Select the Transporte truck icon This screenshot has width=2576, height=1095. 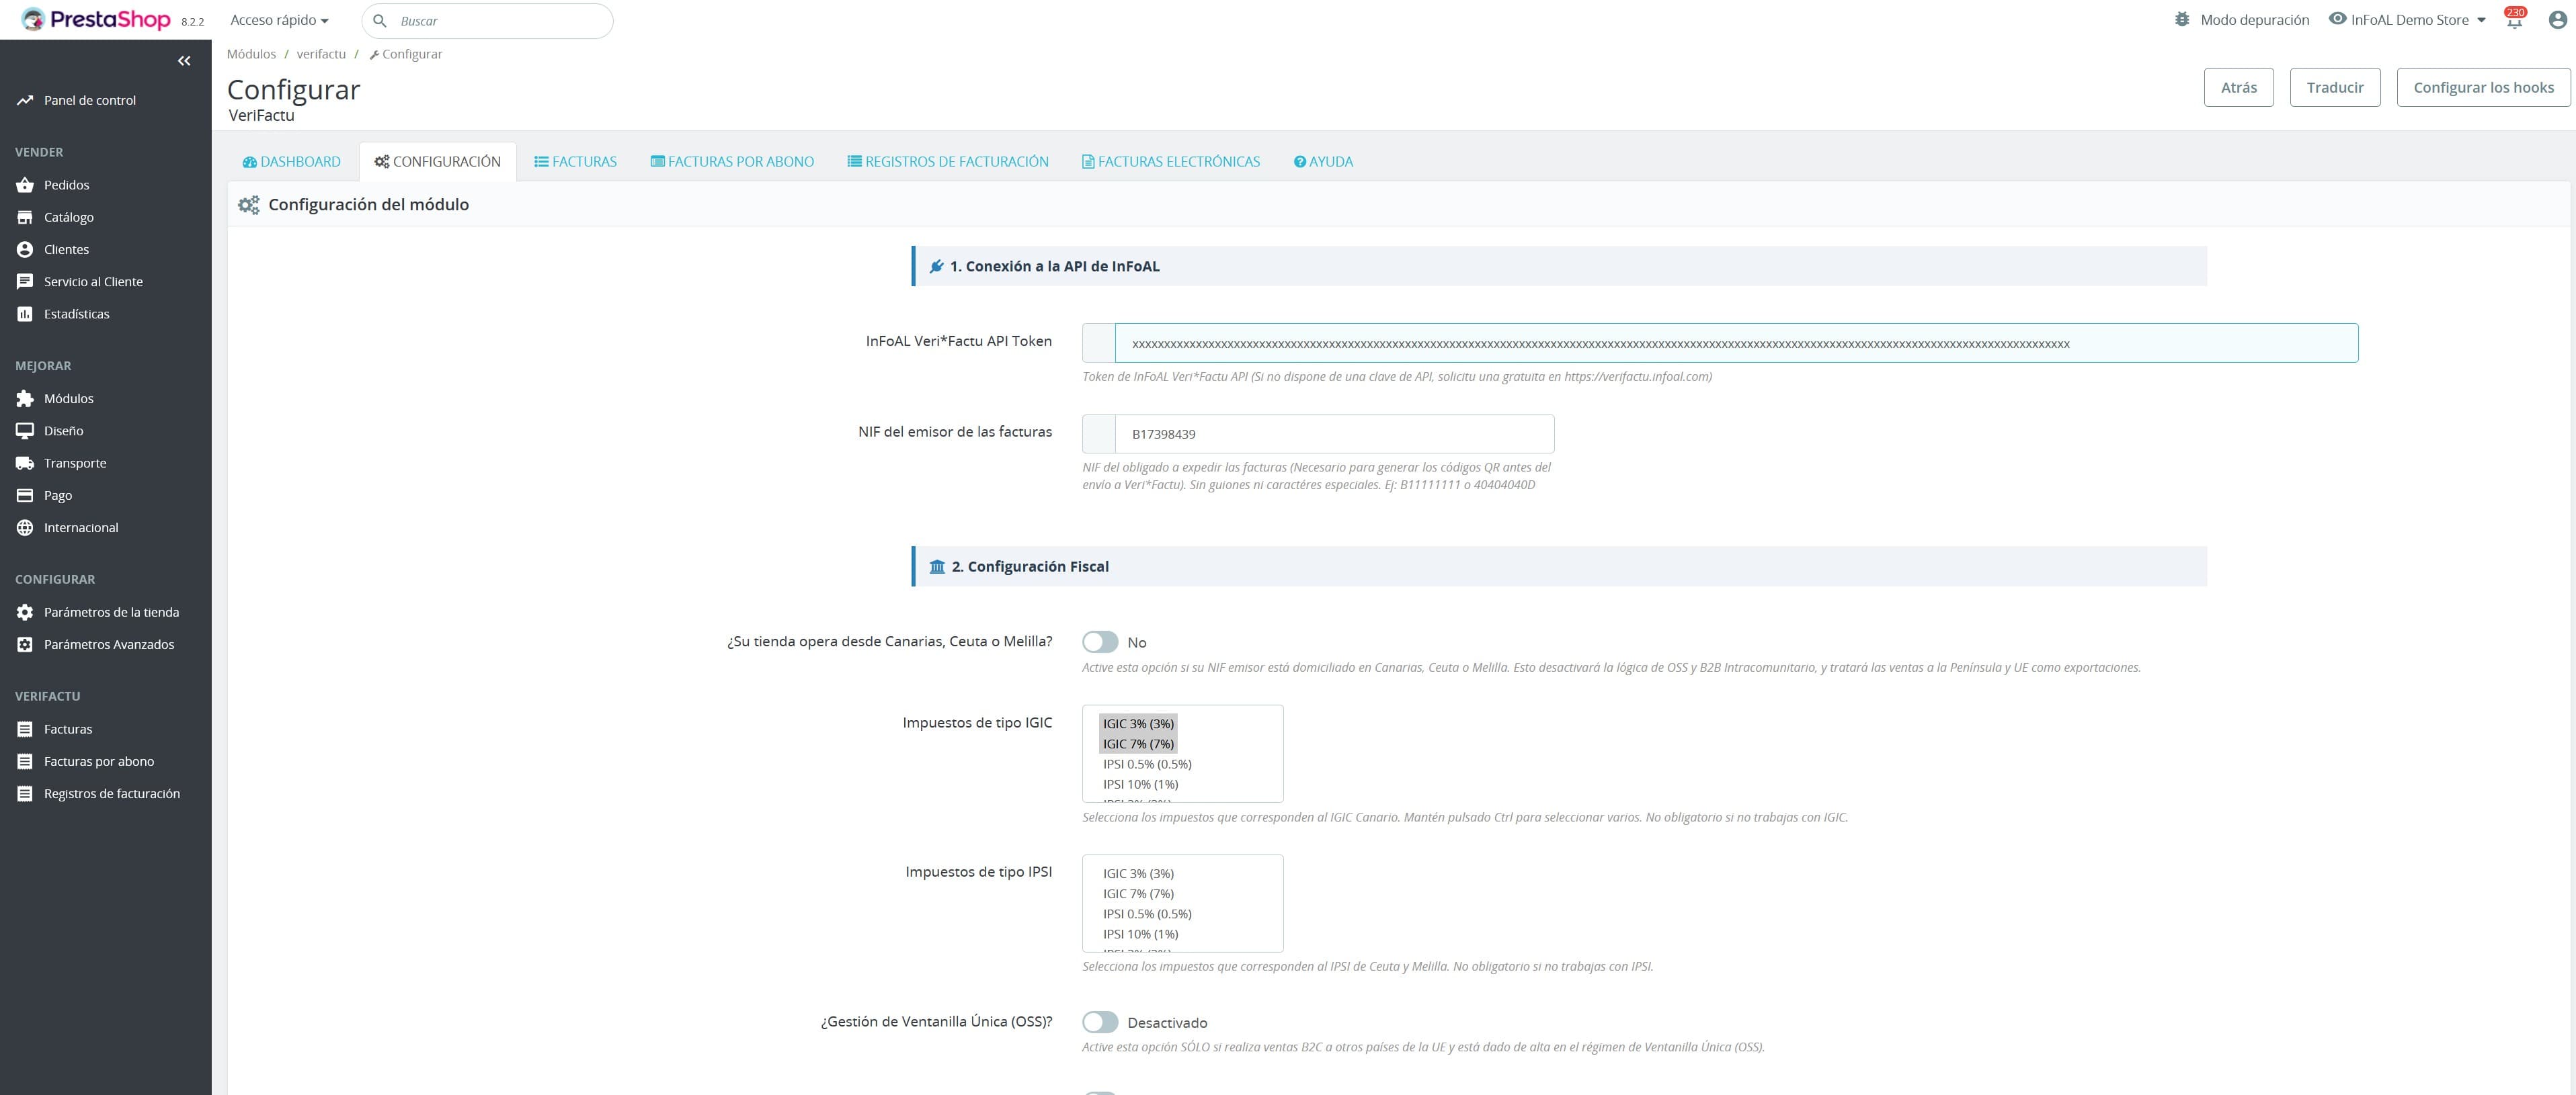[25, 463]
